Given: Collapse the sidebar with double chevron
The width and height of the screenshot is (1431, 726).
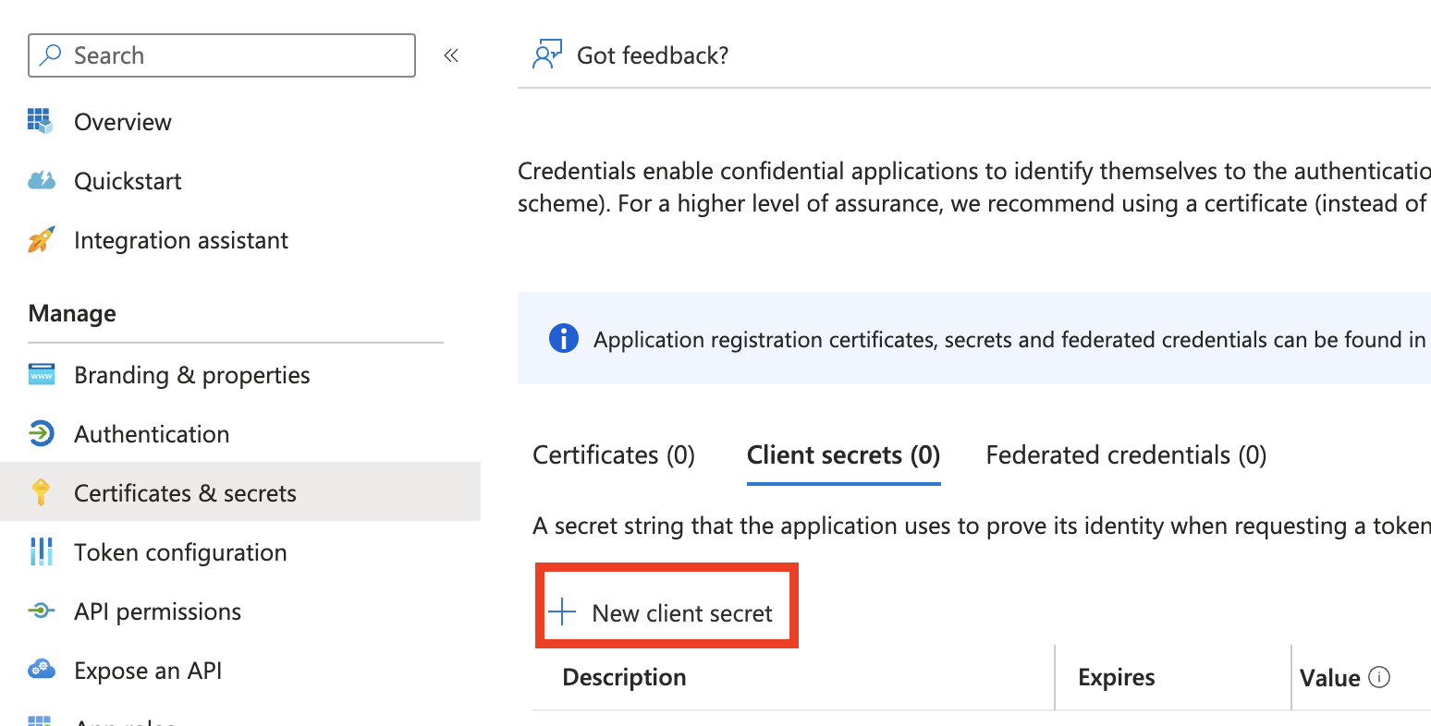Looking at the screenshot, I should pos(451,55).
